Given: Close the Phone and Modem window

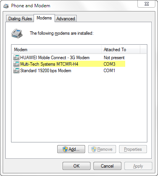Looking at the screenshot, I should point(147,4).
